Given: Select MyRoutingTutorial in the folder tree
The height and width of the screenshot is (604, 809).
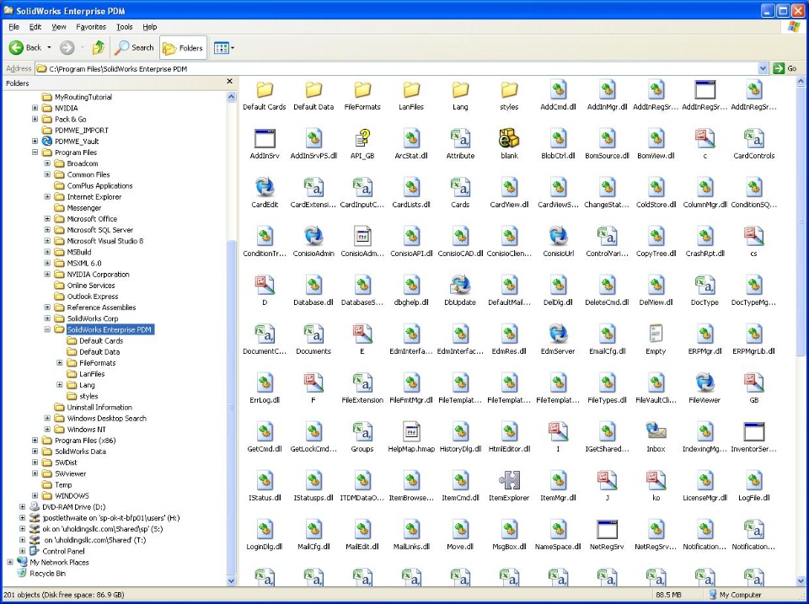Looking at the screenshot, I should tap(83, 97).
